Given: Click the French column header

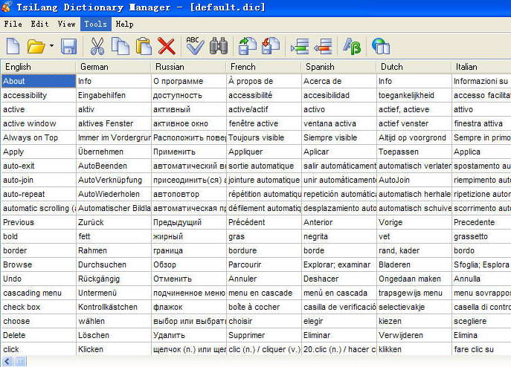Looking at the screenshot, I should [263, 67].
